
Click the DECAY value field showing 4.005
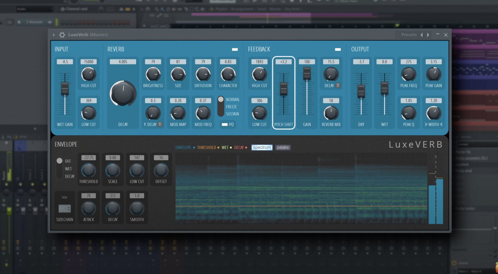click(x=123, y=61)
